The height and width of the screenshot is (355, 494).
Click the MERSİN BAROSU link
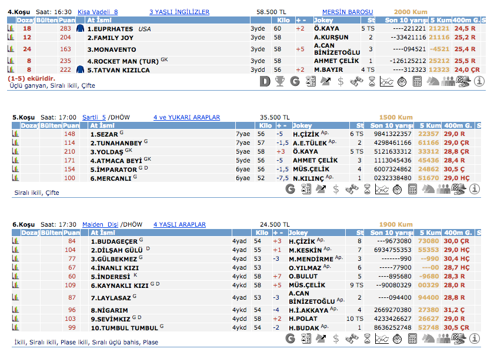click(x=348, y=12)
